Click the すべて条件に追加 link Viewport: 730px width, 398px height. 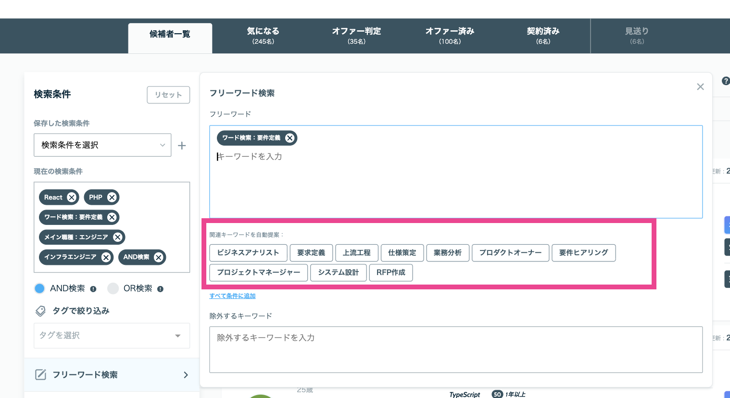[232, 296]
